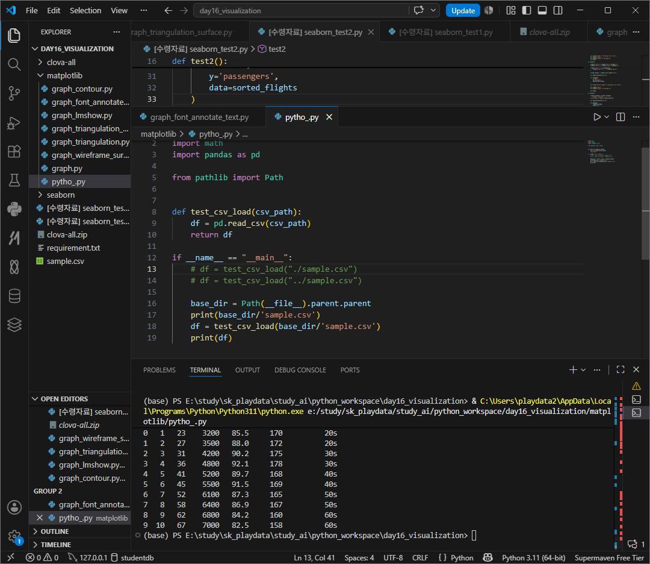Open the Accounts menu
650x564 pixels.
pos(14,507)
